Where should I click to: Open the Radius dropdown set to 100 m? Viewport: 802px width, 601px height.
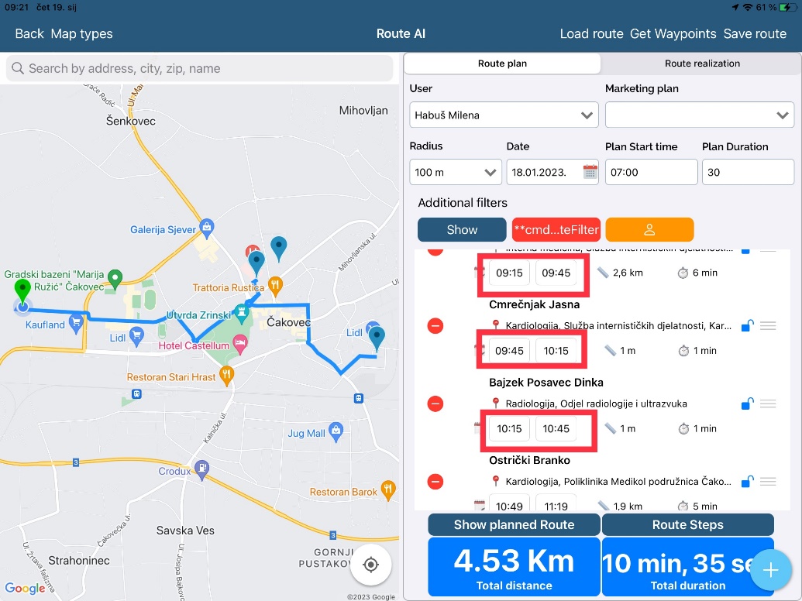(x=455, y=172)
